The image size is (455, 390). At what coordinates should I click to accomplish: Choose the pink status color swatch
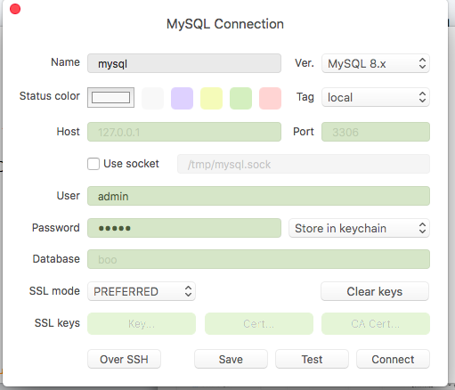coord(270,98)
